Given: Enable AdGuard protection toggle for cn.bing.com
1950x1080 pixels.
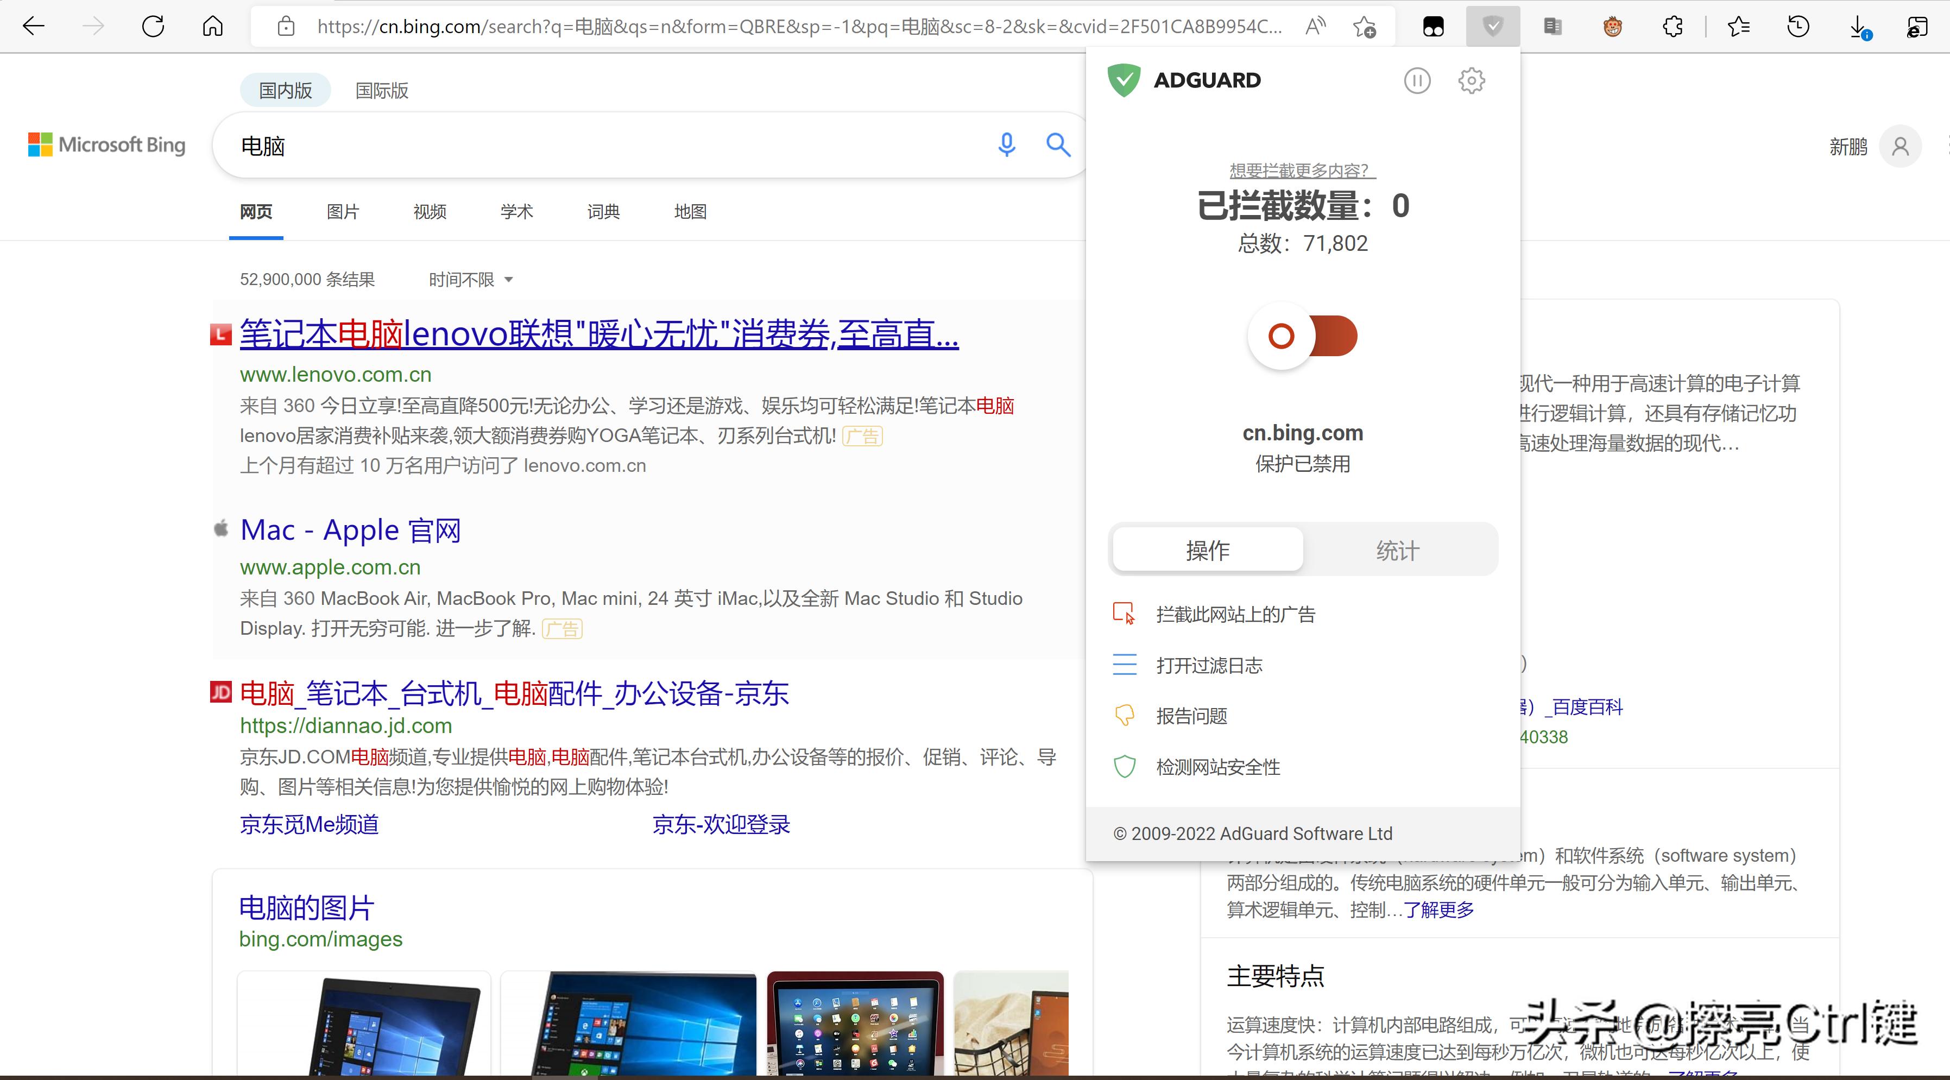Looking at the screenshot, I should pyautogui.click(x=1303, y=336).
